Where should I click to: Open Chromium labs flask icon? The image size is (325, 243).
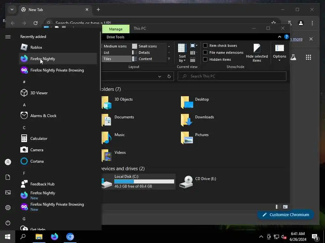coord(293,57)
